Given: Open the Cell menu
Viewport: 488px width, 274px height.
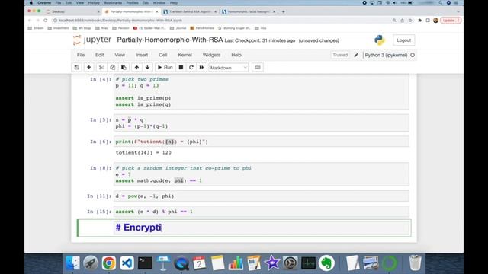Looking at the screenshot, I should 162,55.
